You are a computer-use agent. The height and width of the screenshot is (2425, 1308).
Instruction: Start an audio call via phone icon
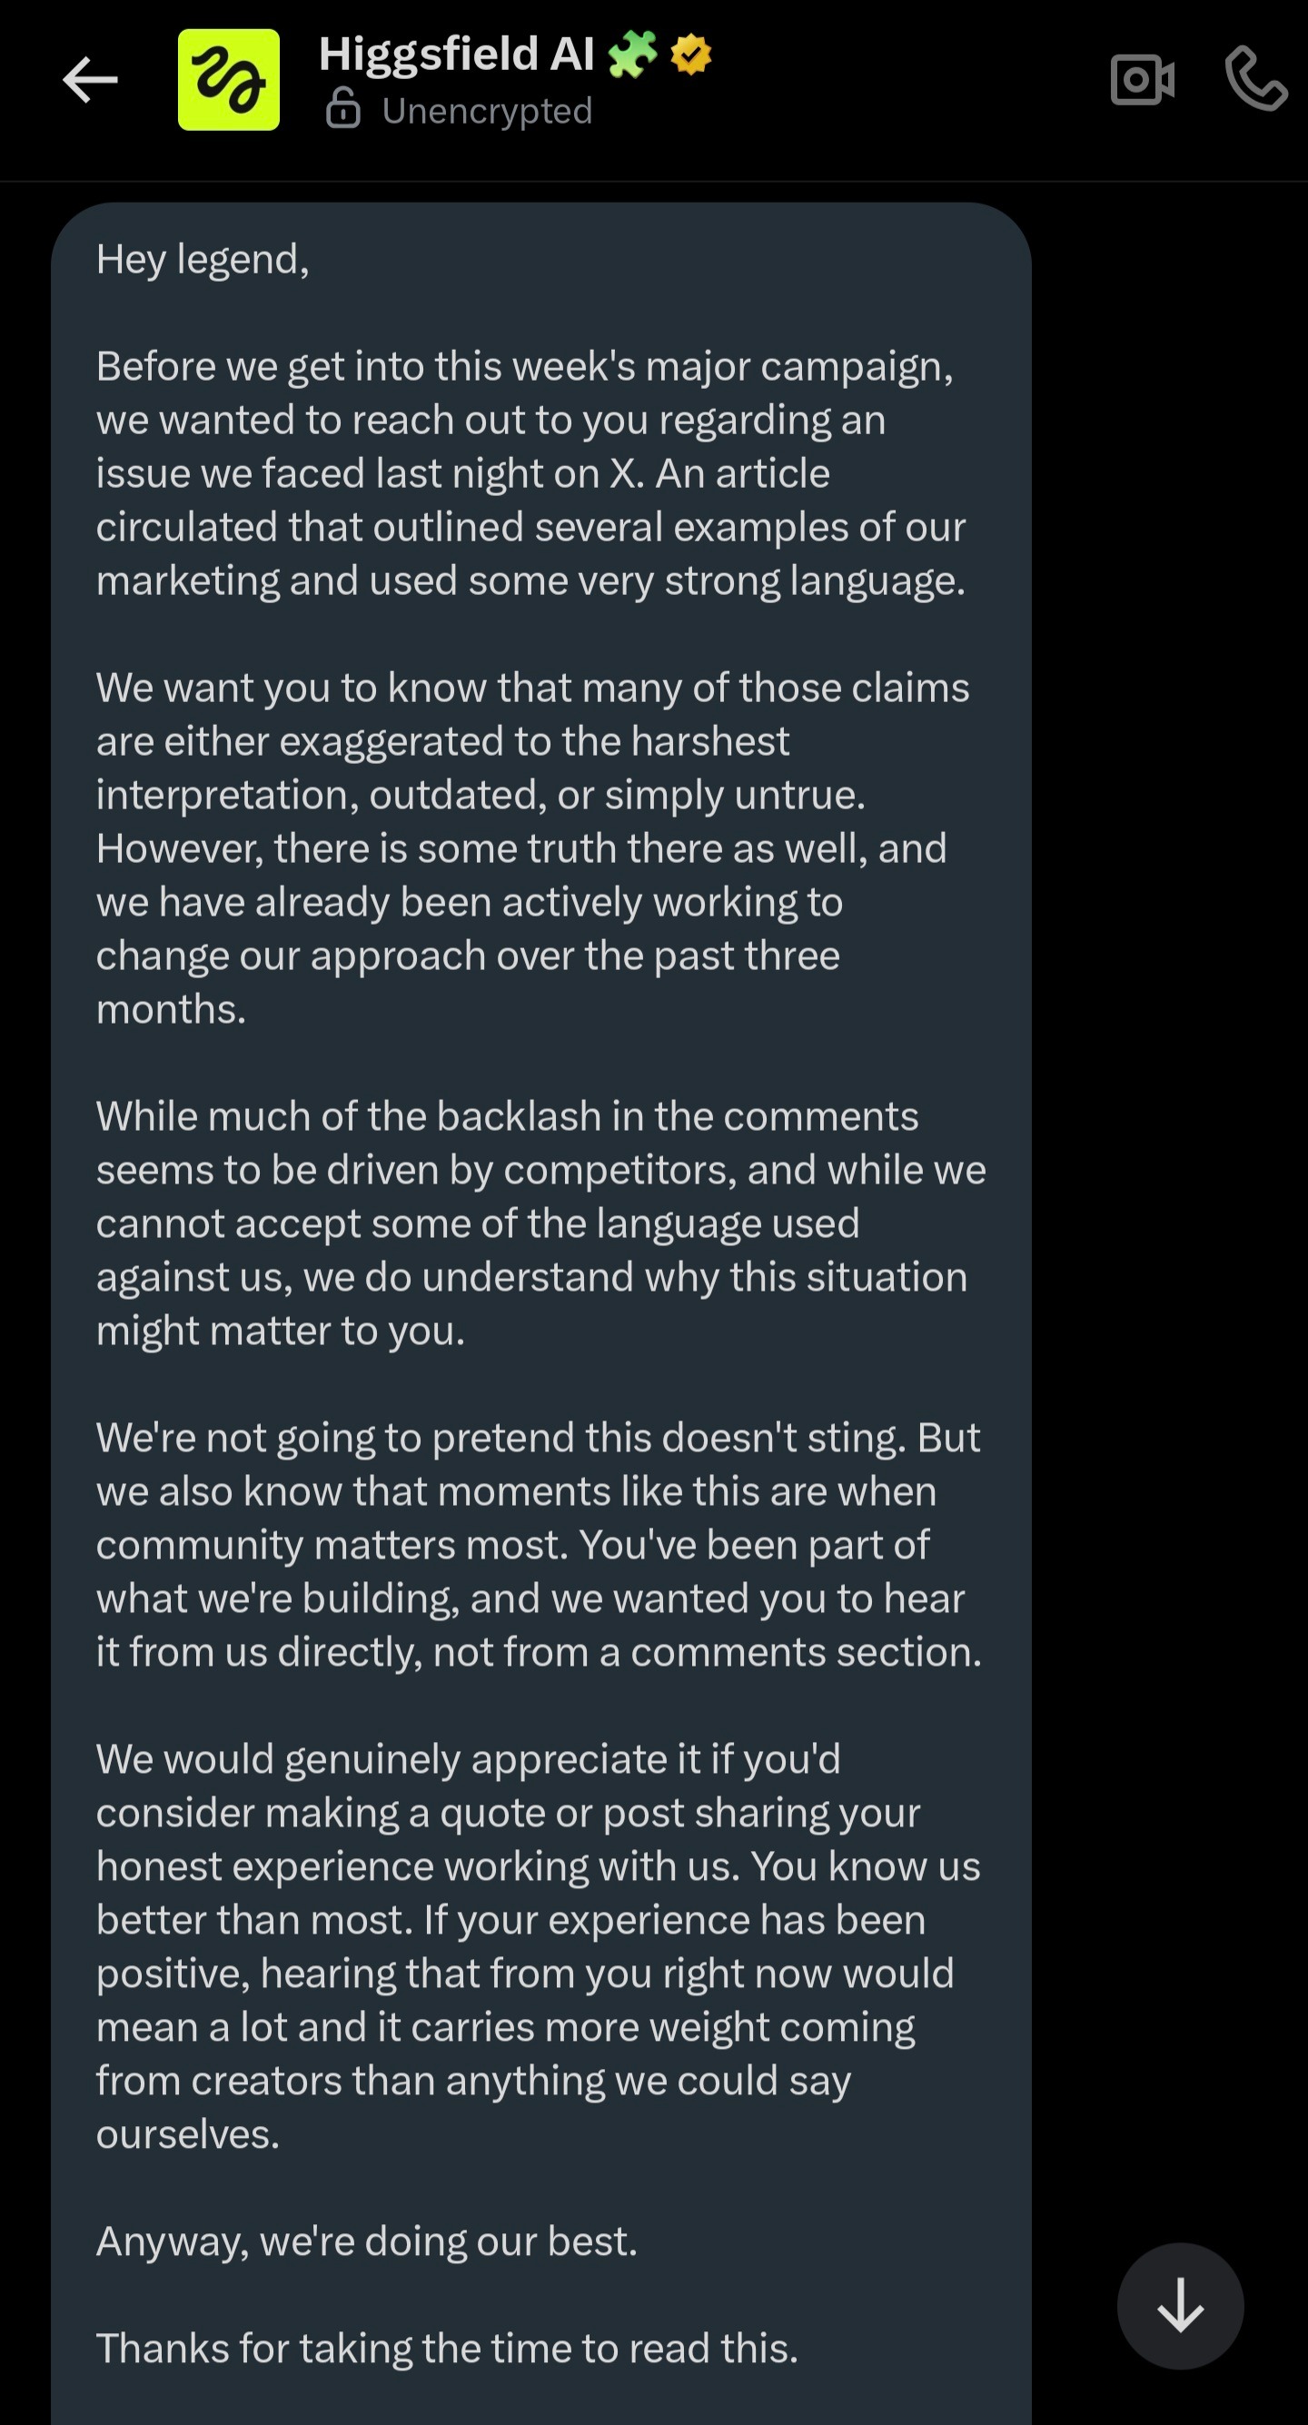pos(1255,79)
